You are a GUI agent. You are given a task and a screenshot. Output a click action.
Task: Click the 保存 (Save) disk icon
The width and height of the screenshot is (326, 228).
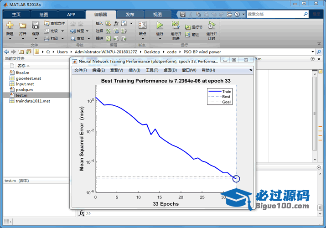pos(36,25)
